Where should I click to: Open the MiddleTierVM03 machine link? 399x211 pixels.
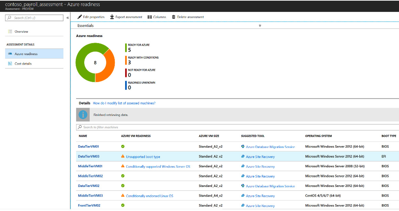coord(91,196)
